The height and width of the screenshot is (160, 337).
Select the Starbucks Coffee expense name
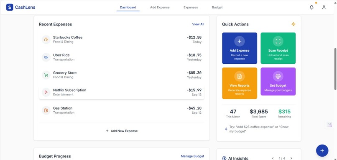click(x=68, y=37)
